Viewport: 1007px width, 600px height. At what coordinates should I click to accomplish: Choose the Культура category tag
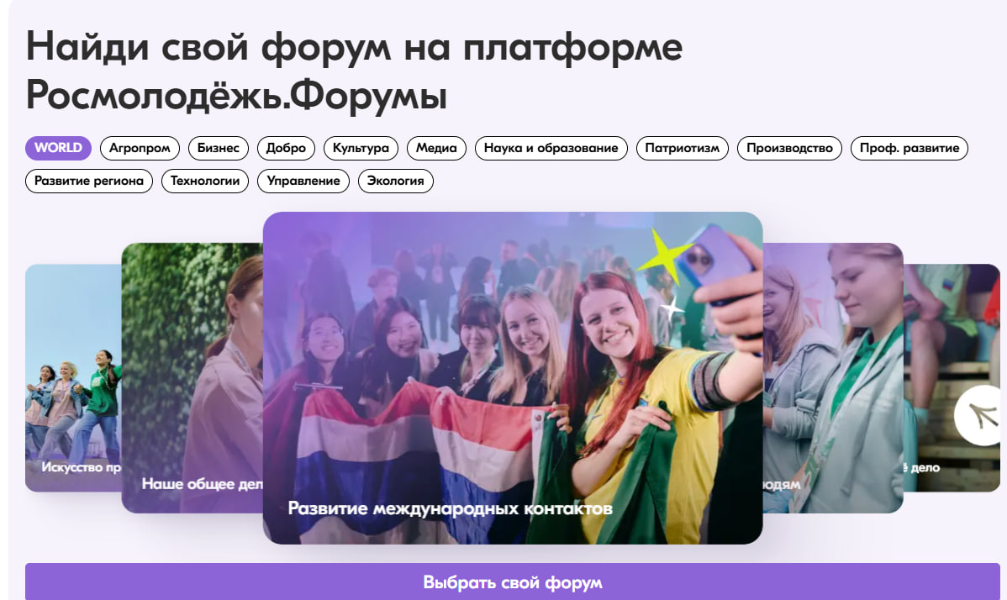click(361, 148)
